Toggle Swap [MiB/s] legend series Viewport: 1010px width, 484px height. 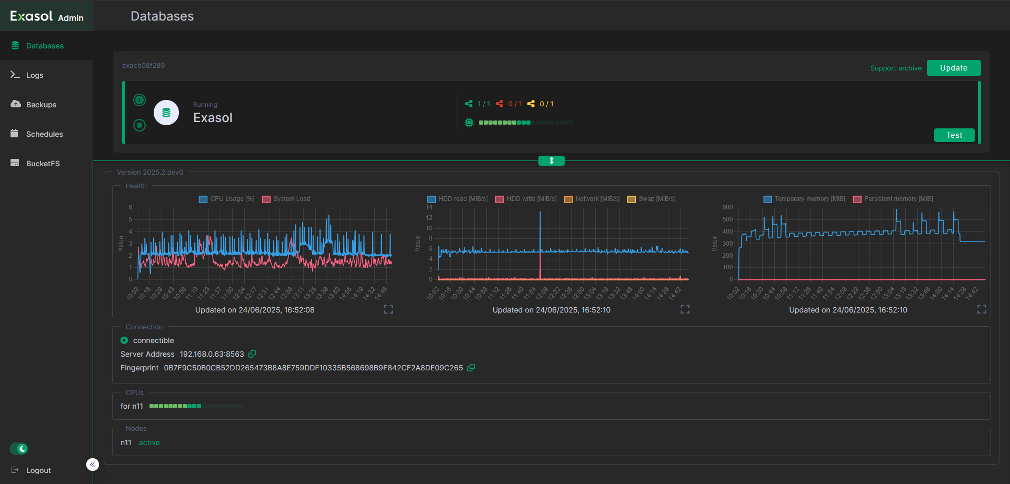pos(652,199)
